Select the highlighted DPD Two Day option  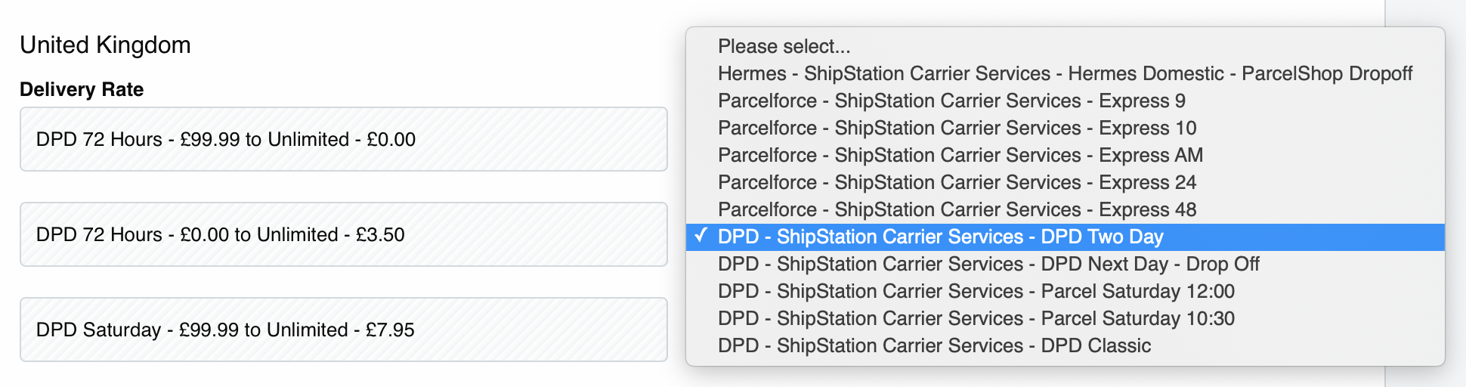click(940, 237)
